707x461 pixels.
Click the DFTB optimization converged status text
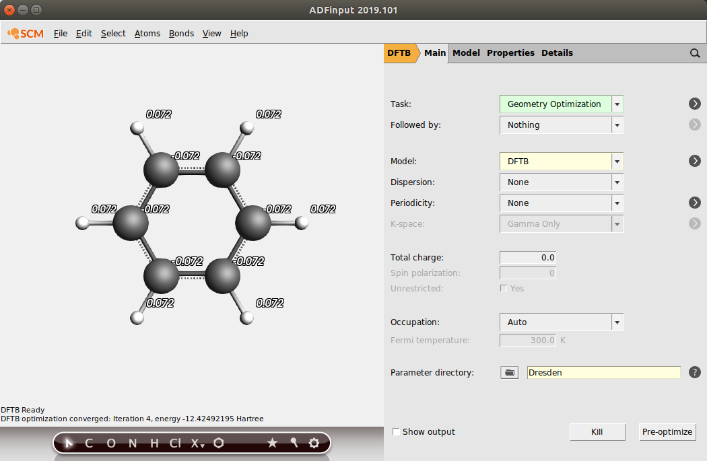[x=132, y=419]
